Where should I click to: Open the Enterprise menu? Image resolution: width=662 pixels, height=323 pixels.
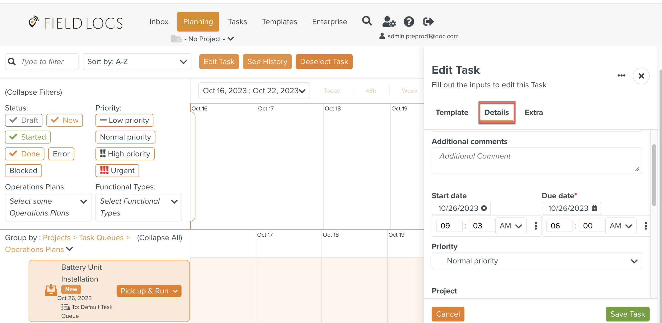pyautogui.click(x=329, y=22)
